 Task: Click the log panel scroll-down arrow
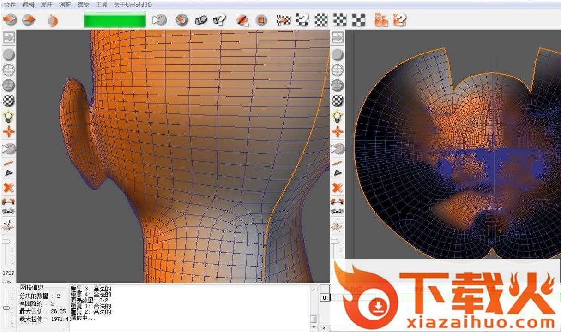[314, 328]
